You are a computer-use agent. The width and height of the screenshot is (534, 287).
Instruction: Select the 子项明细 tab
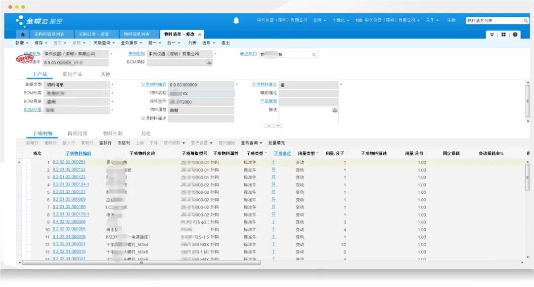click(x=43, y=134)
